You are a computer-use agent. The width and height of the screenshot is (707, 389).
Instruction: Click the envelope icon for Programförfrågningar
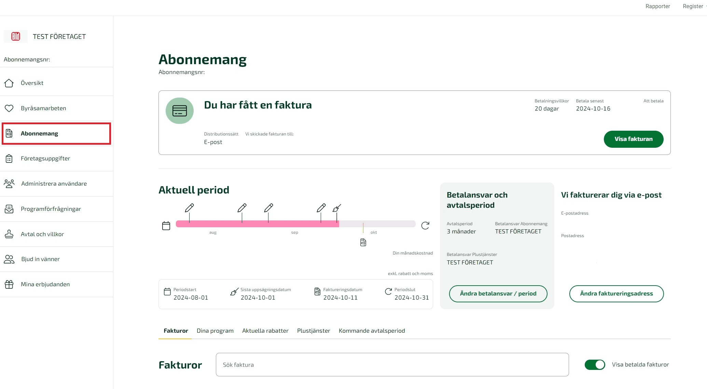[x=9, y=209]
